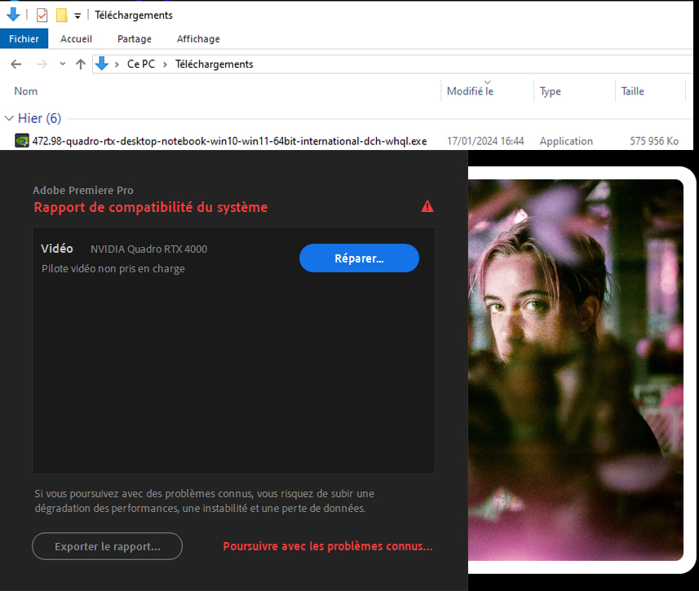Click the Properties checkmark icon in quick access toolbar

click(42, 15)
